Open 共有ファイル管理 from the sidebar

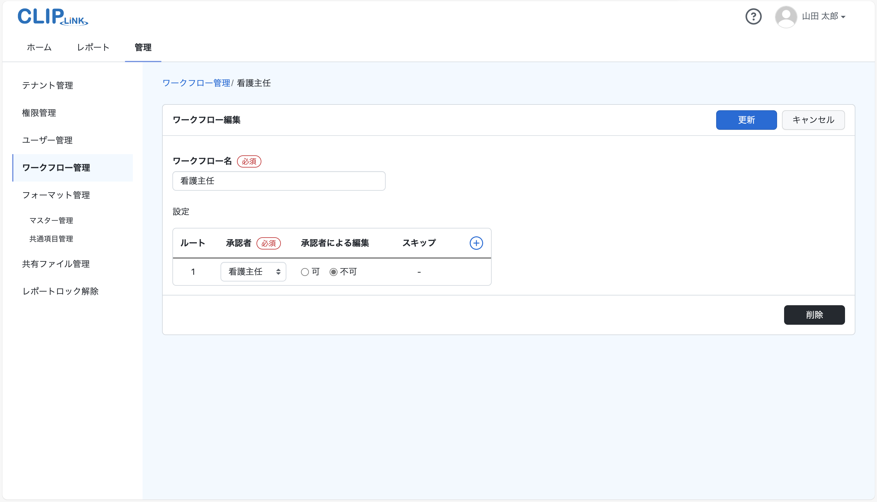[x=55, y=264]
